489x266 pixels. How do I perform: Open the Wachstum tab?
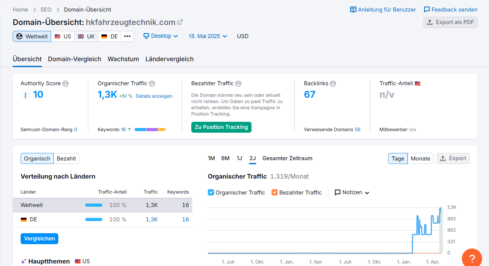click(x=123, y=59)
